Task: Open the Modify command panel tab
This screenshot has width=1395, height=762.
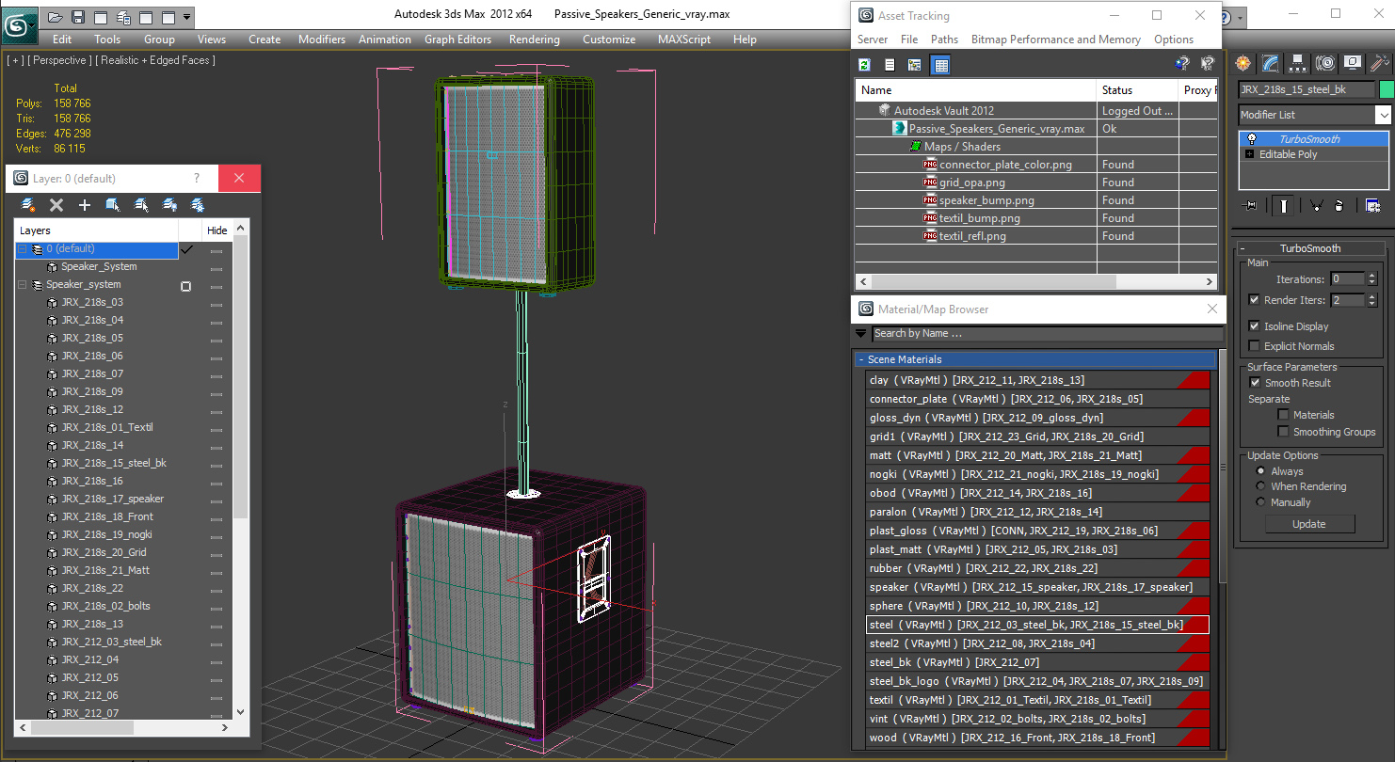Action: coord(1271,63)
